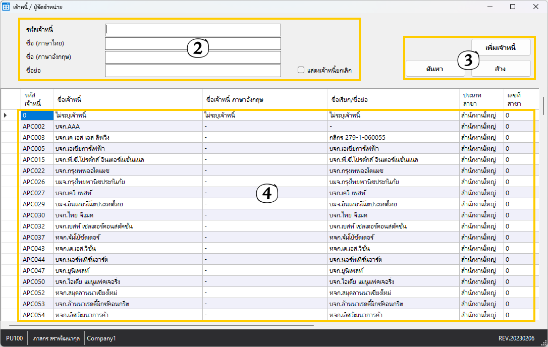Screen dimensions: 548x347
Task: Click the เพิ่มเจ้าหนี้ button
Action: (501, 47)
